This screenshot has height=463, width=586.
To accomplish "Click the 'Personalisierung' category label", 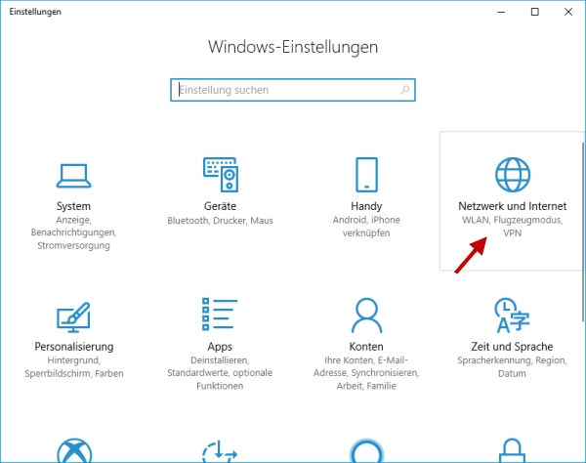I will coord(74,347).
